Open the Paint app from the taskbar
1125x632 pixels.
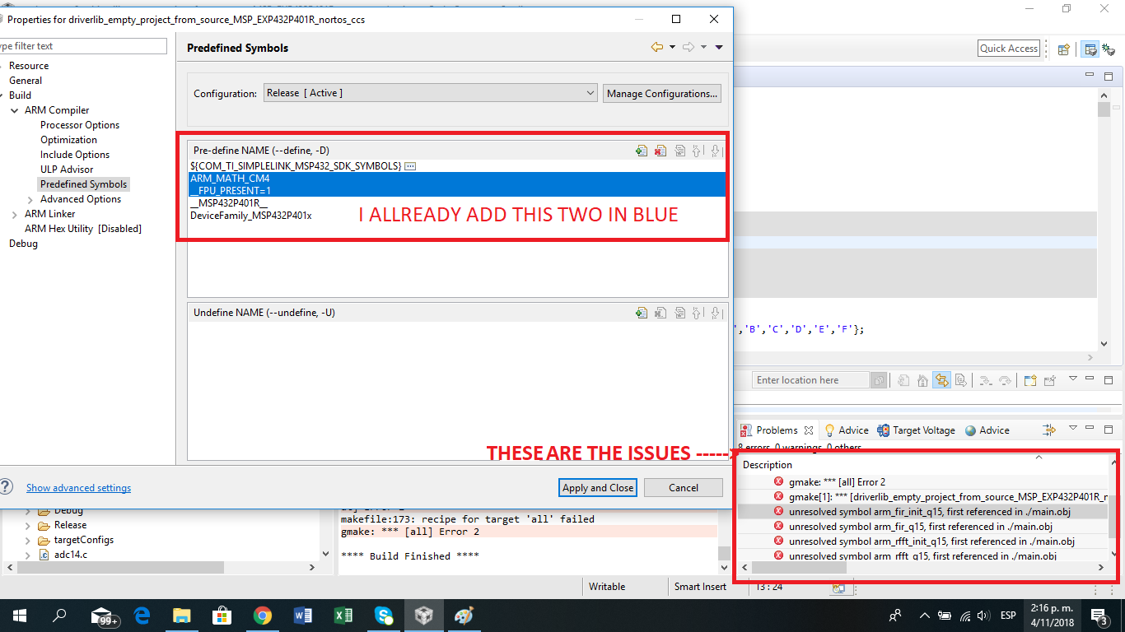pos(464,616)
